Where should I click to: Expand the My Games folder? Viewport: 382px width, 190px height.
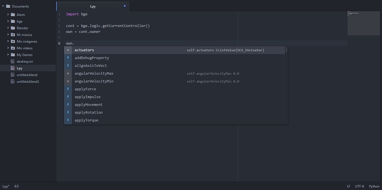tap(8, 55)
